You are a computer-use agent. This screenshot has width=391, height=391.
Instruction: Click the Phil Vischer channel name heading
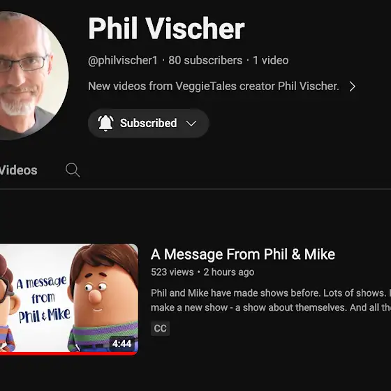166,28
